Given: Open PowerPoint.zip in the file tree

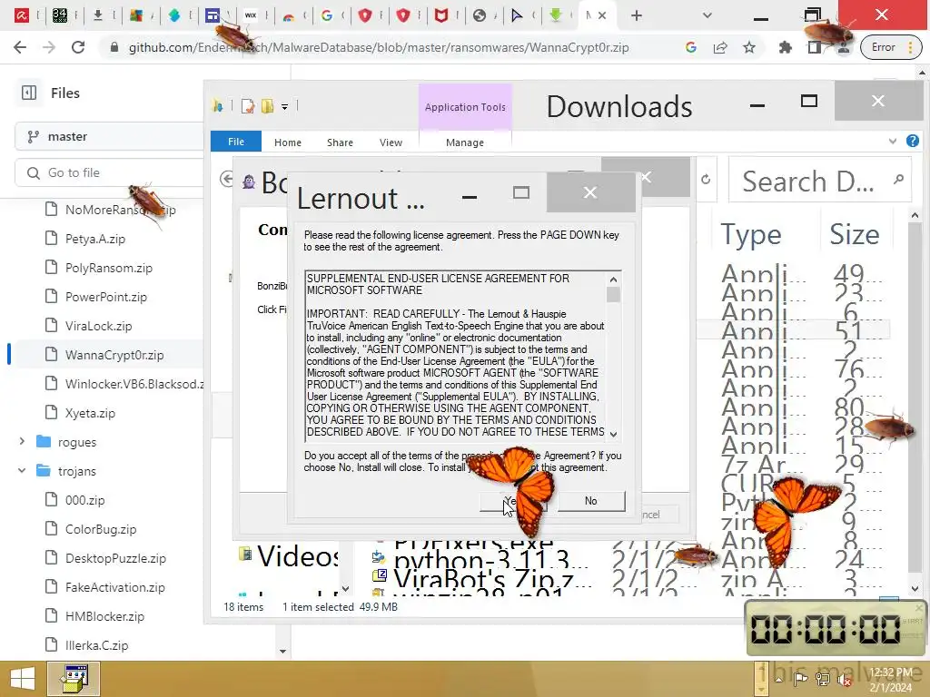Looking at the screenshot, I should (x=106, y=297).
